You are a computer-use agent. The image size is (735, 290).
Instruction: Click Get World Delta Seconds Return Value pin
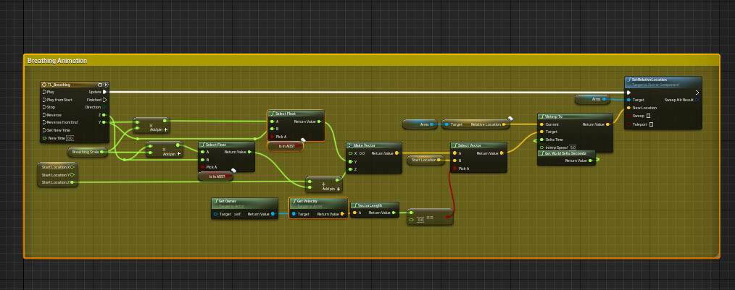click(591, 161)
